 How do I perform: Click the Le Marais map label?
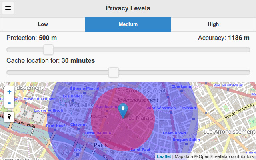coord(140,118)
